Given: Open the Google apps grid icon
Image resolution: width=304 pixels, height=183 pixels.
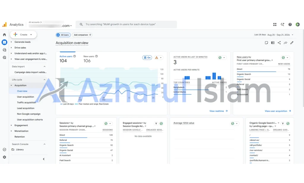Looking at the screenshot, I should 275,24.
